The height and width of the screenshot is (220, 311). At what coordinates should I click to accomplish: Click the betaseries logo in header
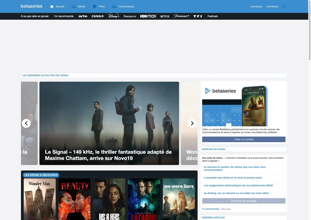31,6
